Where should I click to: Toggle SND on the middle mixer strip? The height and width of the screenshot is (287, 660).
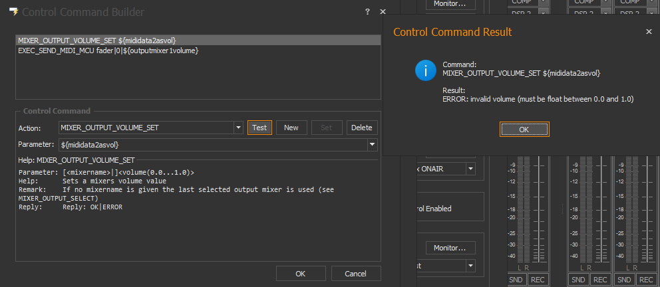coord(577,280)
